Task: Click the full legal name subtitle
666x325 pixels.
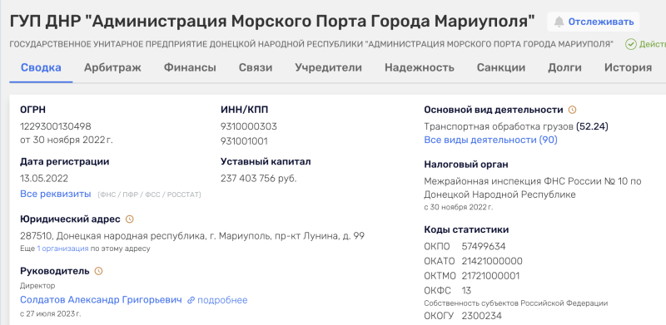Action: point(311,44)
